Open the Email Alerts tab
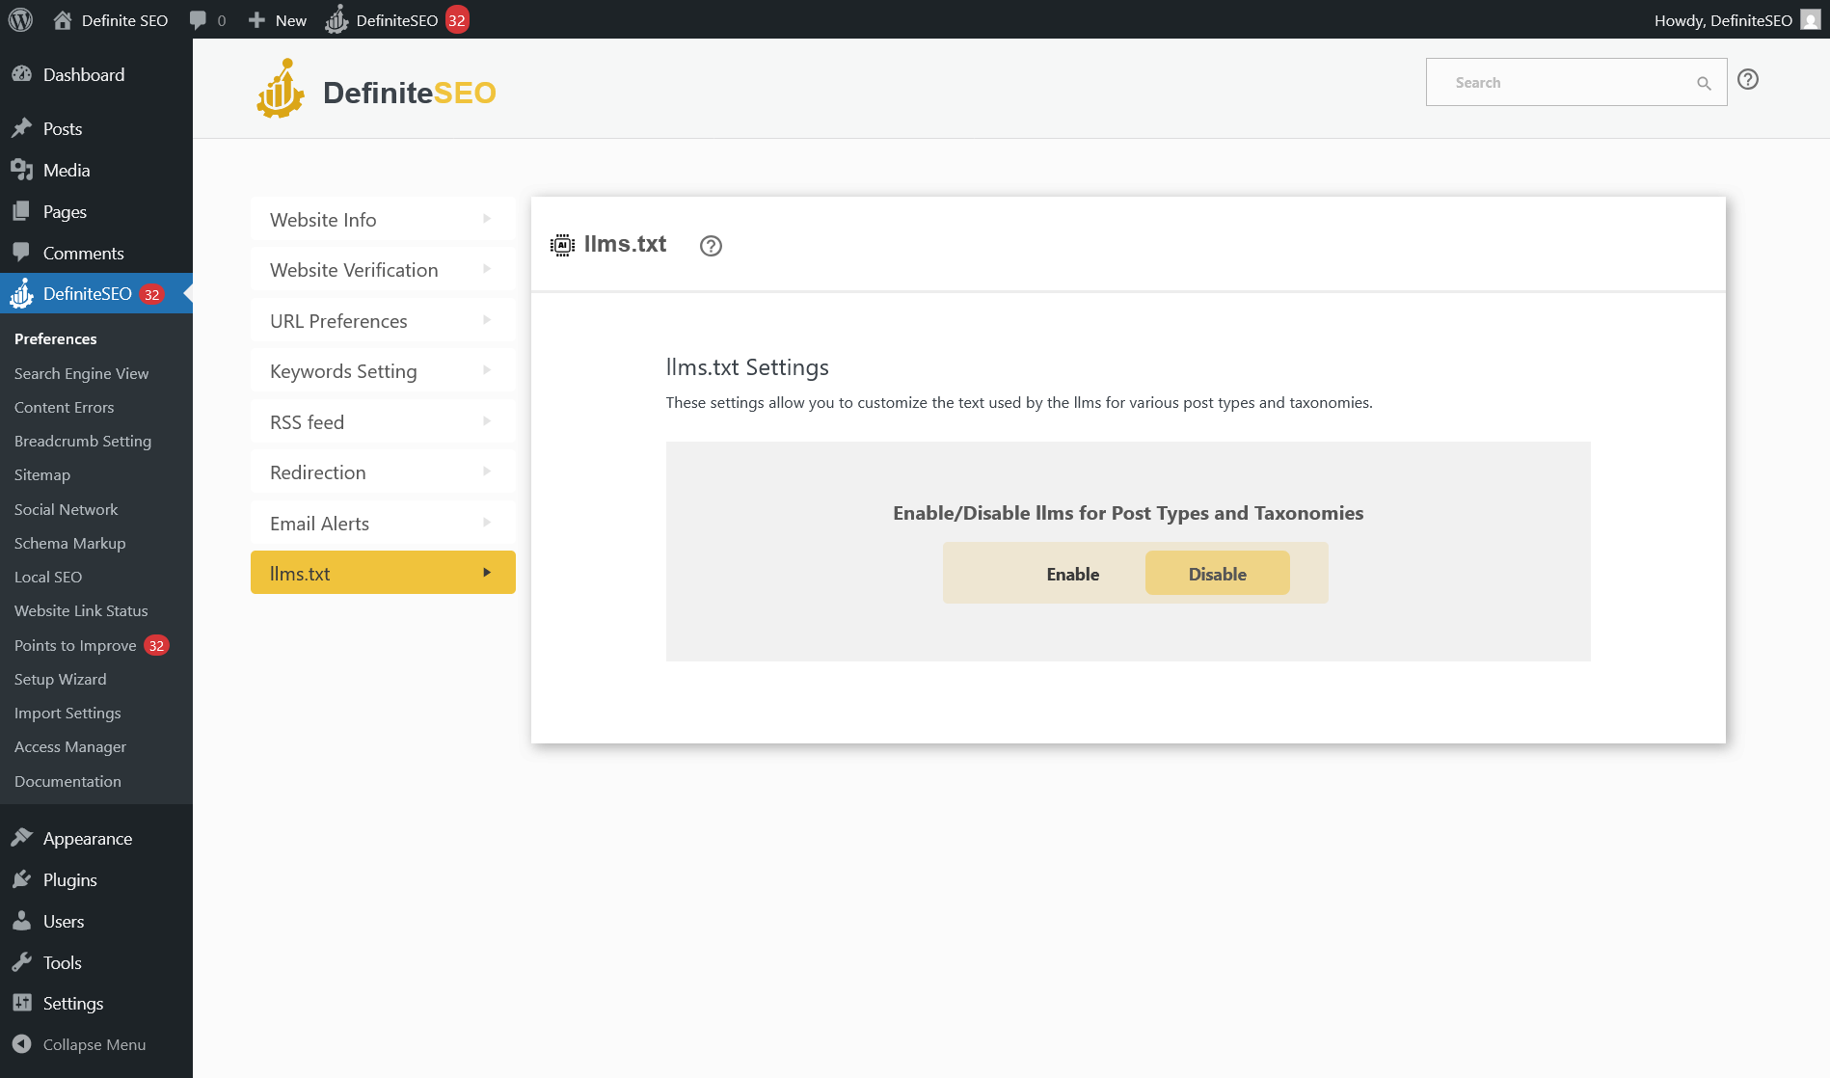The height and width of the screenshot is (1078, 1830). pyautogui.click(x=383, y=523)
